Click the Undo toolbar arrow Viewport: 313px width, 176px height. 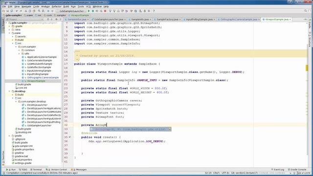pyautogui.click(x=17, y=11)
